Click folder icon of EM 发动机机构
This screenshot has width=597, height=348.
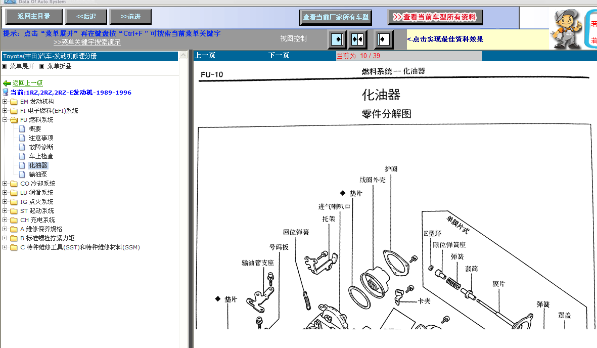pos(14,102)
